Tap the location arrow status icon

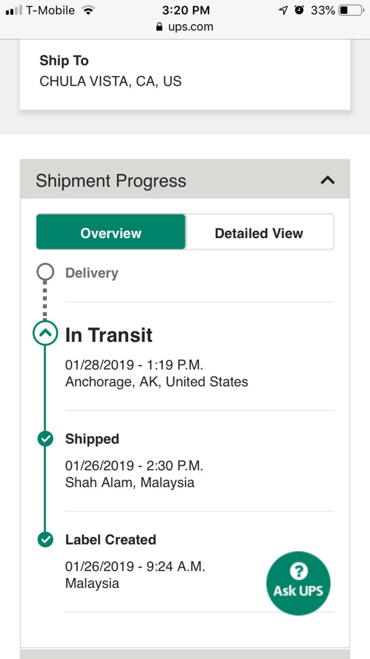[284, 10]
